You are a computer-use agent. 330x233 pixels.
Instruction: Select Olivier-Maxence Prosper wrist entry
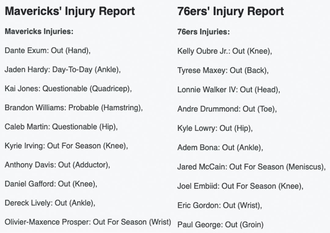click(x=88, y=222)
